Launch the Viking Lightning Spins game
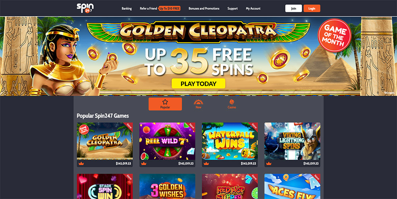397x199 pixels. point(293,141)
